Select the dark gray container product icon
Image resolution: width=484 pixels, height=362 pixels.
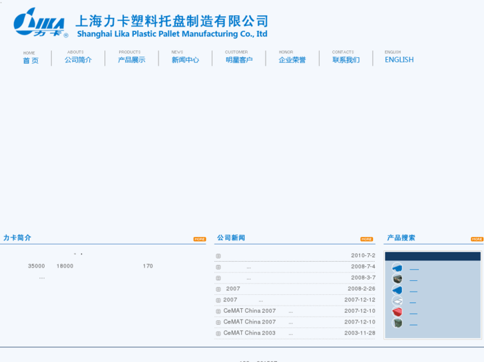(x=397, y=279)
